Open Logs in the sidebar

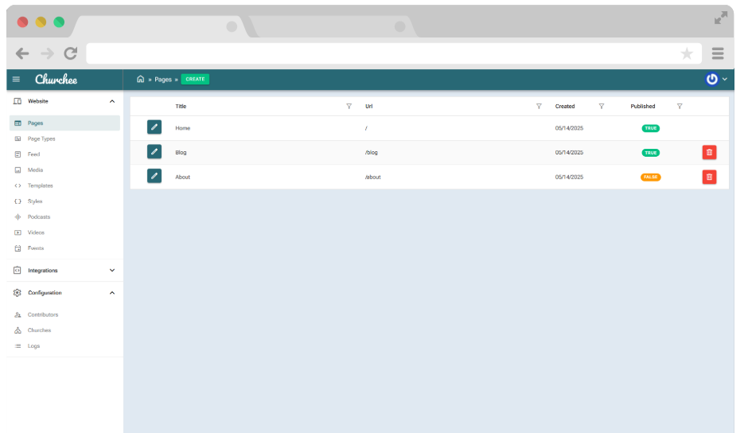click(33, 346)
